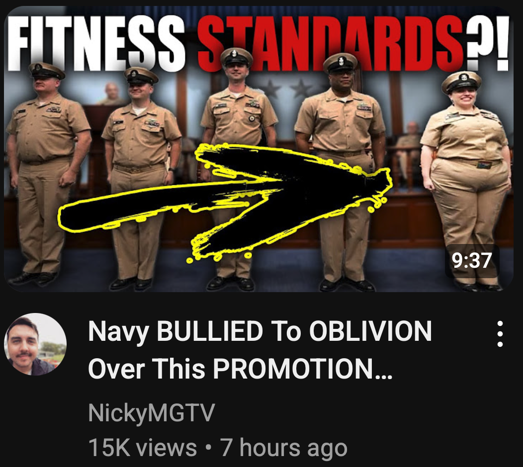This screenshot has height=467, width=523.
Task: Click the 7 hours ago timestamp
Action: 284,448
